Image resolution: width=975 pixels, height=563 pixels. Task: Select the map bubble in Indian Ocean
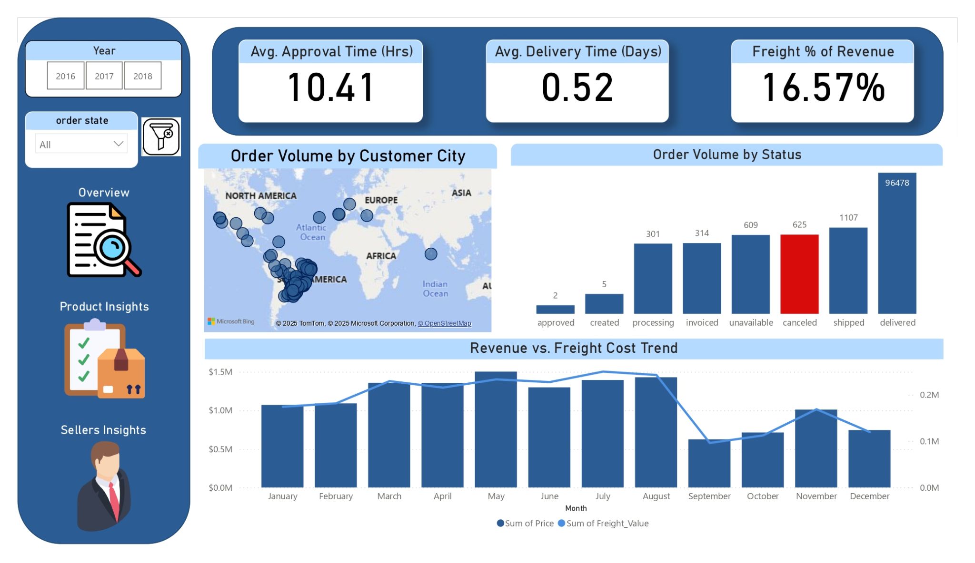coord(431,254)
